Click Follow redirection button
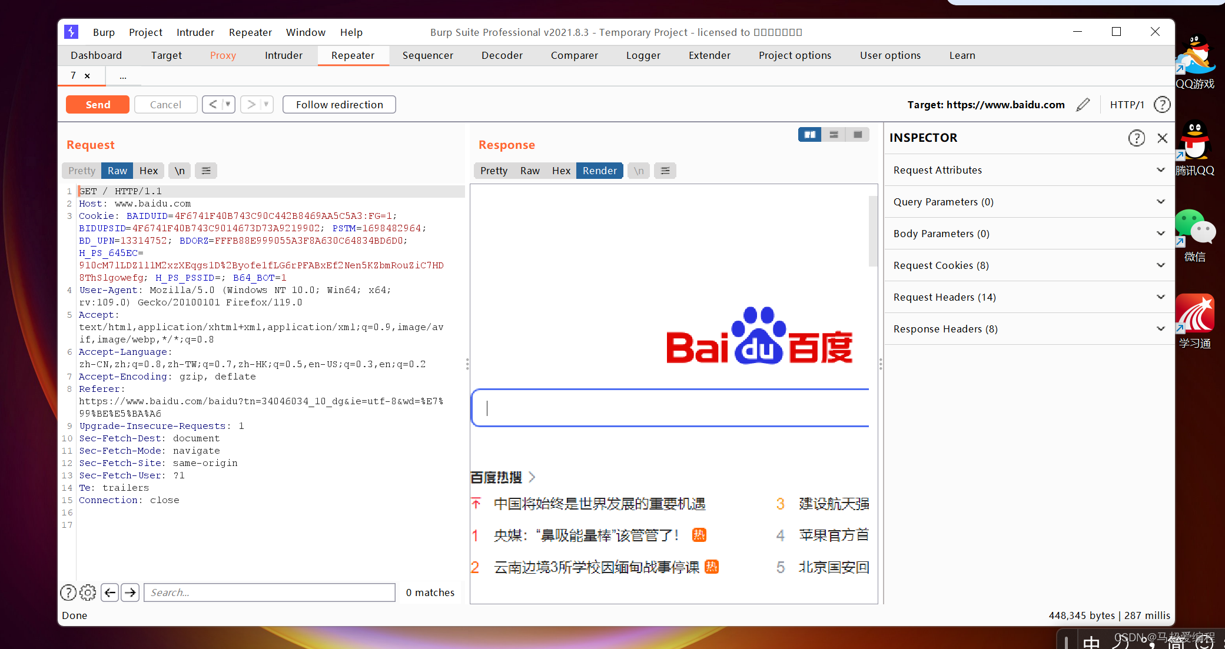 (x=339, y=105)
